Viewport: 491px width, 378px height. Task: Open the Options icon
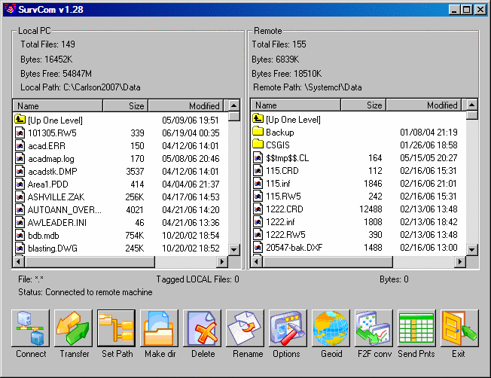point(288,328)
